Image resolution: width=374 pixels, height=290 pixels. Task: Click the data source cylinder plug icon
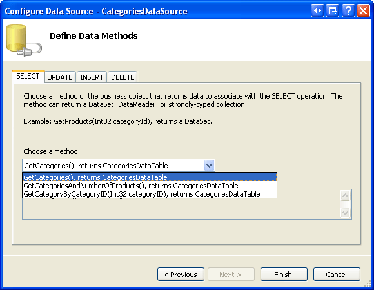24,41
